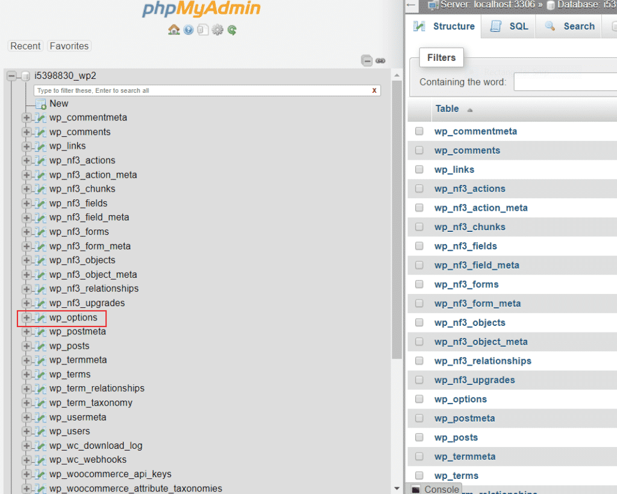Focus the Containing the word field
Image resolution: width=617 pixels, height=494 pixels.
565,83
